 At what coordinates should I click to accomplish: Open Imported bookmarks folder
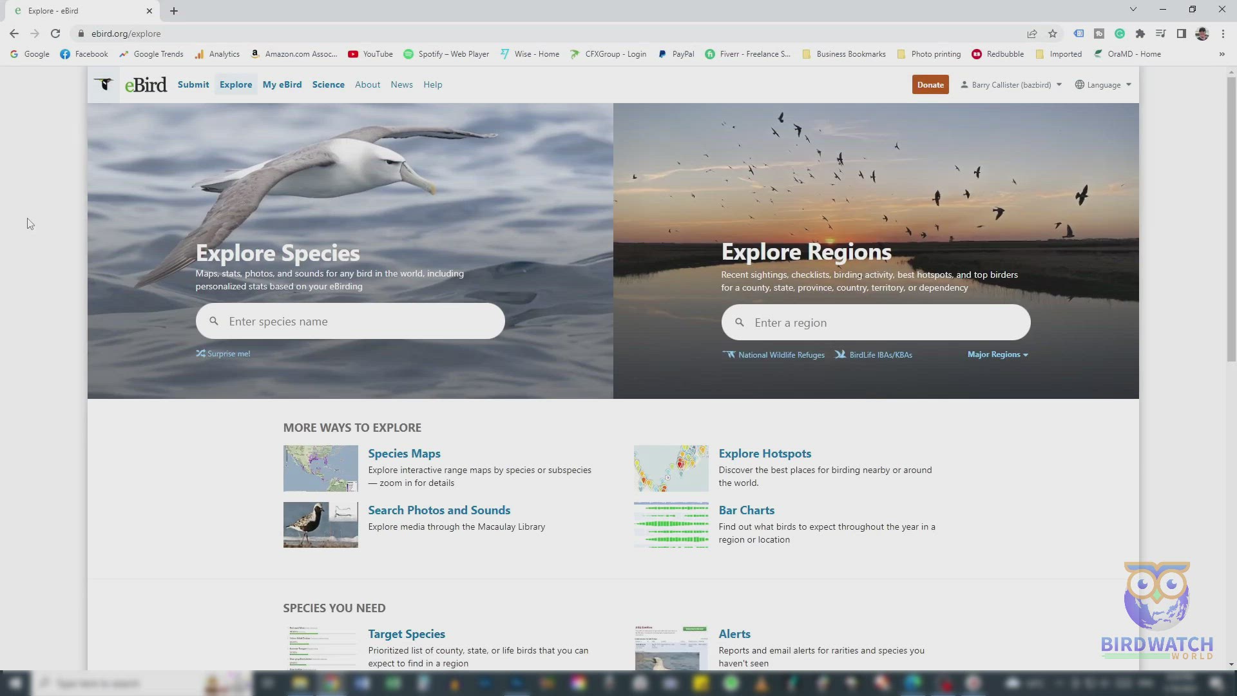click(1059, 54)
